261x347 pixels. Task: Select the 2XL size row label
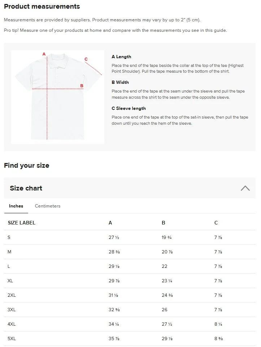coord(12,295)
